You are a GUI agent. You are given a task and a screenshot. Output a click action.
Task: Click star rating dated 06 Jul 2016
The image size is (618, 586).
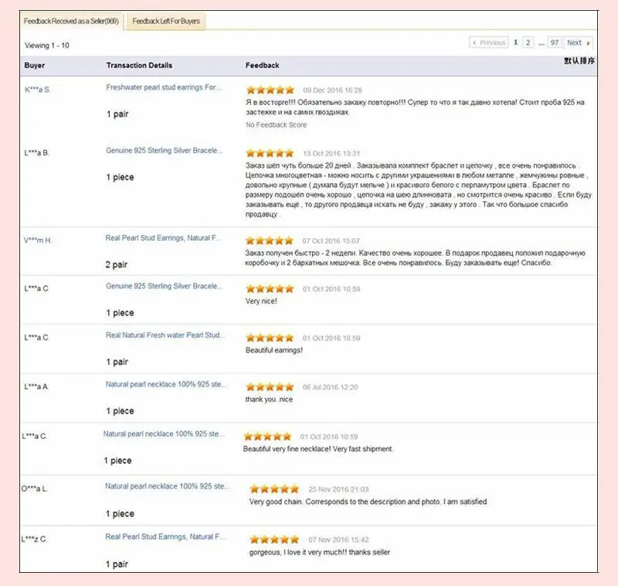pos(270,387)
